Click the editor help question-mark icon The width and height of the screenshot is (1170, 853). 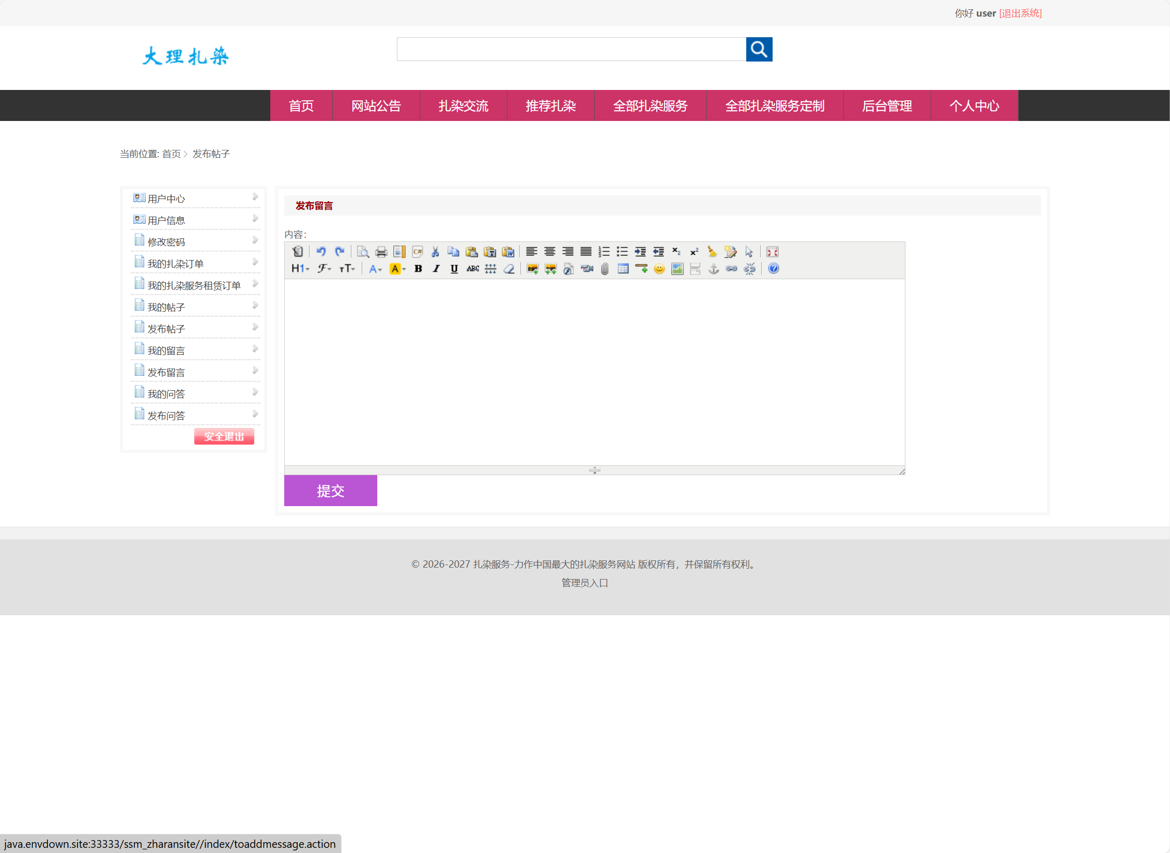(x=773, y=269)
